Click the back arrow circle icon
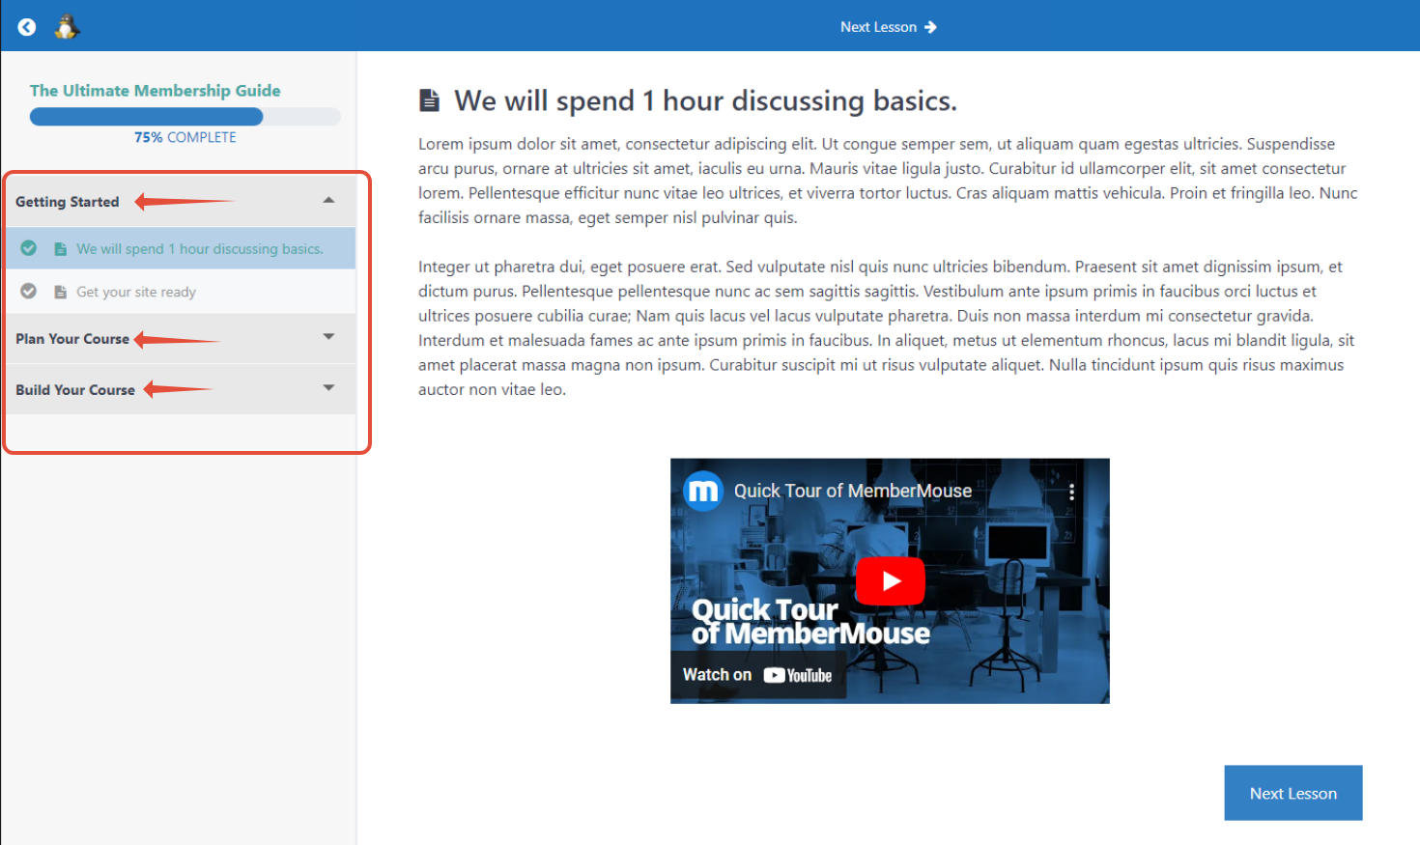Viewport: 1420px width, 845px height. [x=27, y=27]
